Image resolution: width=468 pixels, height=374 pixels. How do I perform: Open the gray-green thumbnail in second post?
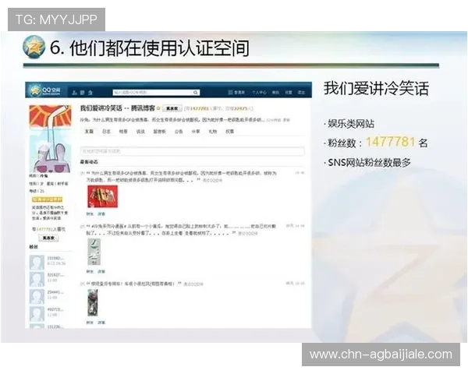tap(94, 252)
